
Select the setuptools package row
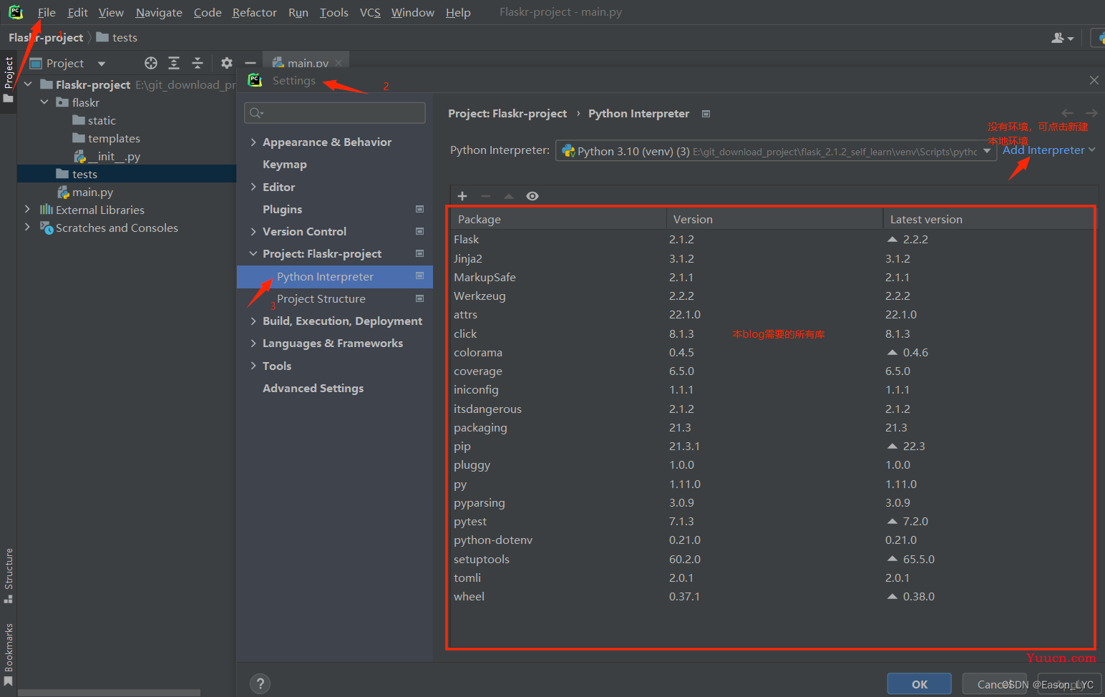[x=771, y=559]
